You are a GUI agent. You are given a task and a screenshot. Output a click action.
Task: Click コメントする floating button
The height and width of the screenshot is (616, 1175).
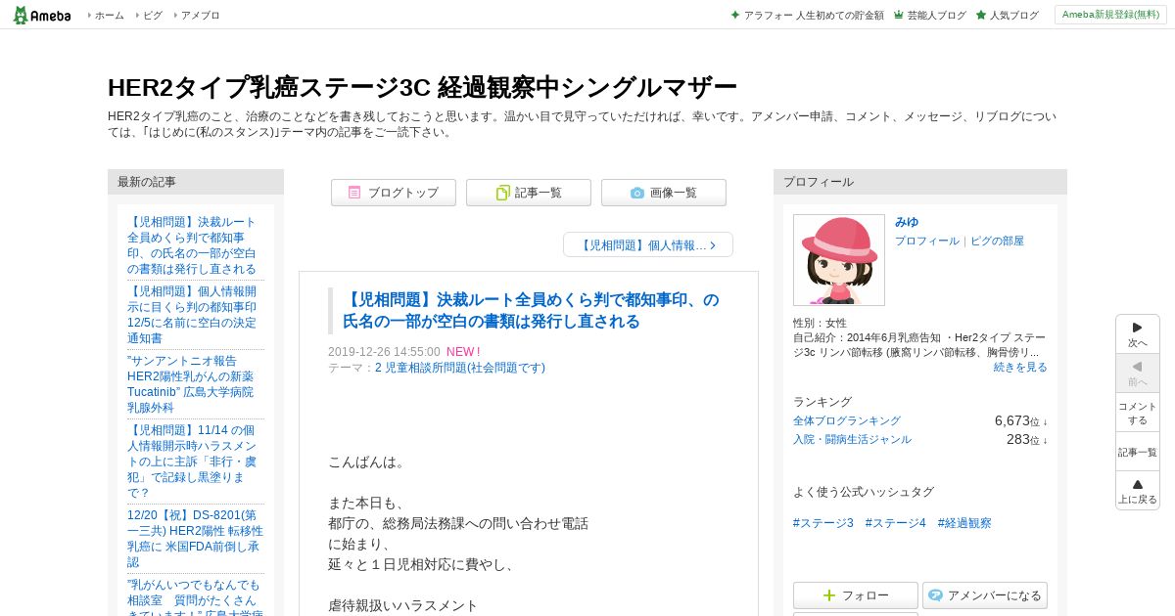(x=1138, y=412)
